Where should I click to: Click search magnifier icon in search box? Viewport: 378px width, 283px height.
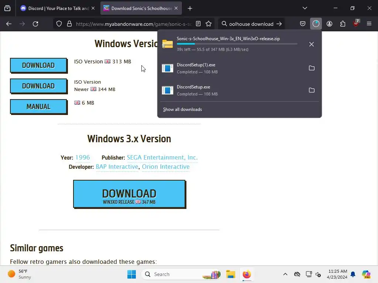click(x=224, y=24)
